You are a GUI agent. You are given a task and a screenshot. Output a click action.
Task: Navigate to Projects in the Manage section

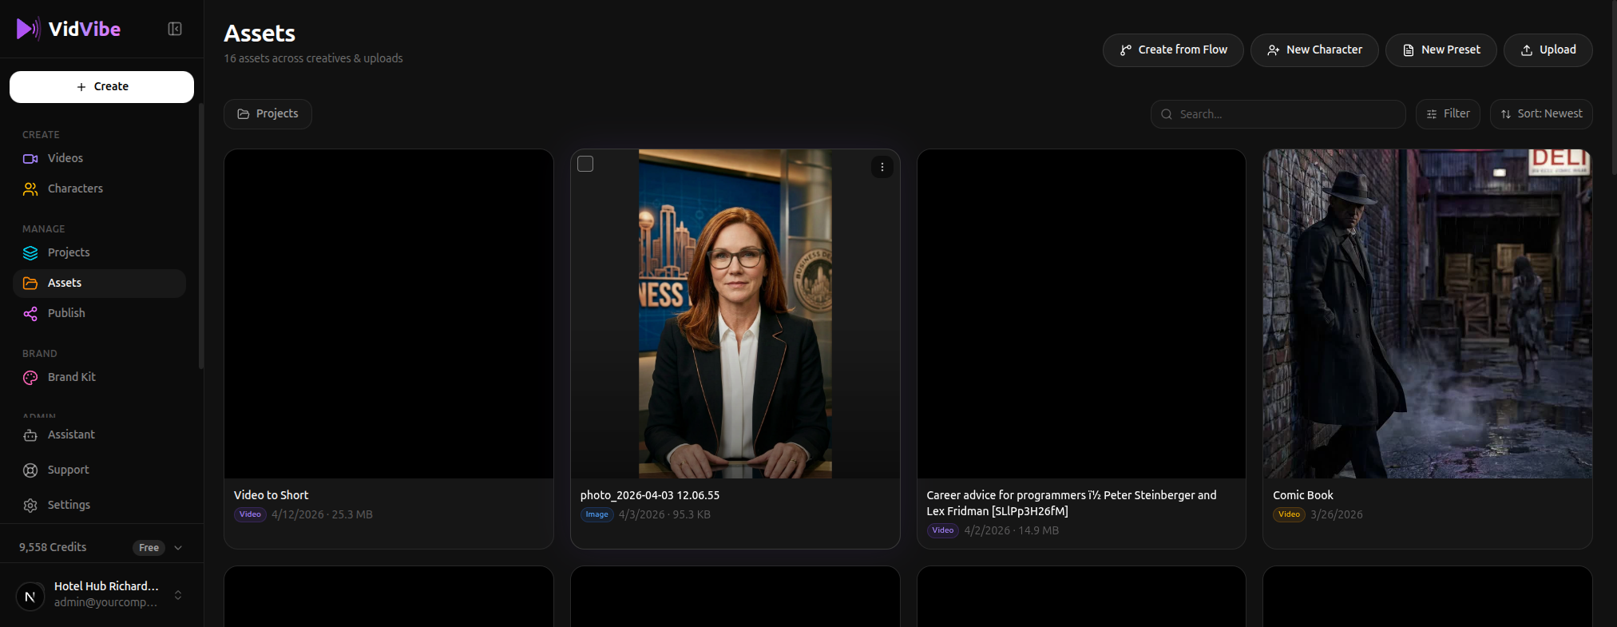pyautogui.click(x=69, y=252)
